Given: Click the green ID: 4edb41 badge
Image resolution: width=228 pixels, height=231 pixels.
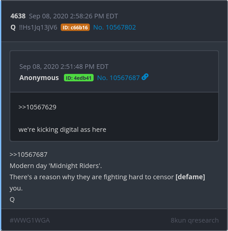Looking at the screenshot, I should (x=79, y=78).
